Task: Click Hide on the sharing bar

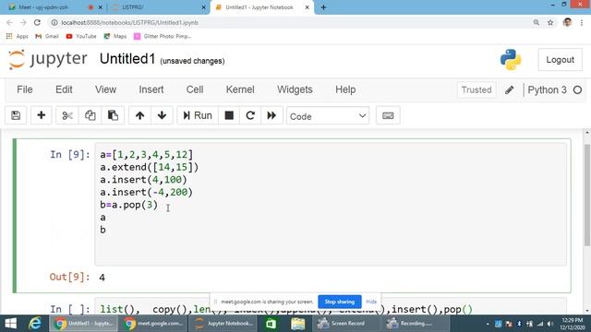Action: pyautogui.click(x=371, y=302)
